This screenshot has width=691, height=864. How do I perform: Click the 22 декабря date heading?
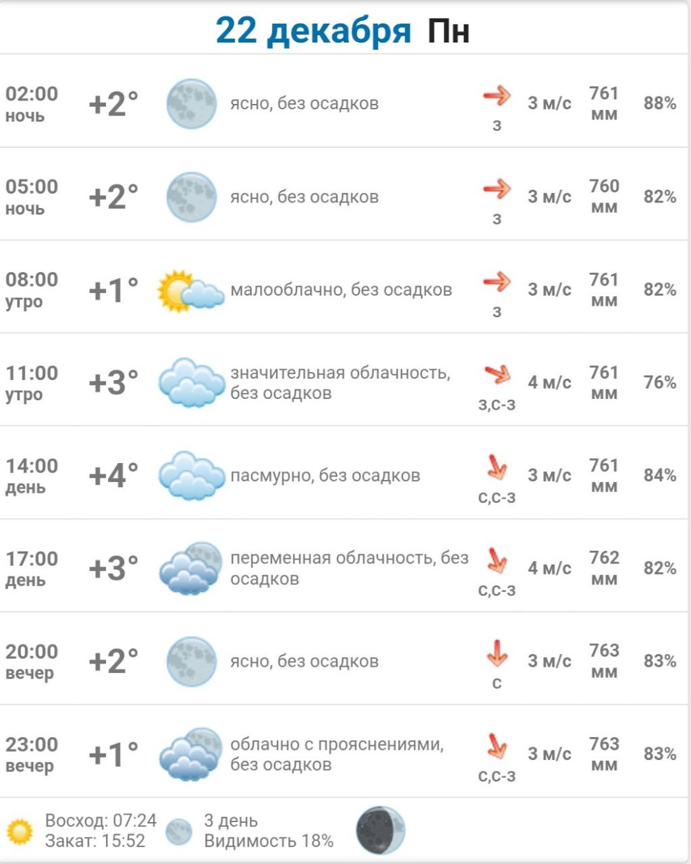(313, 31)
